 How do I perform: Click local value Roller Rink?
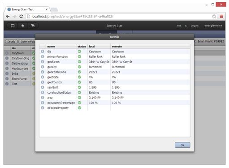(x=95, y=56)
